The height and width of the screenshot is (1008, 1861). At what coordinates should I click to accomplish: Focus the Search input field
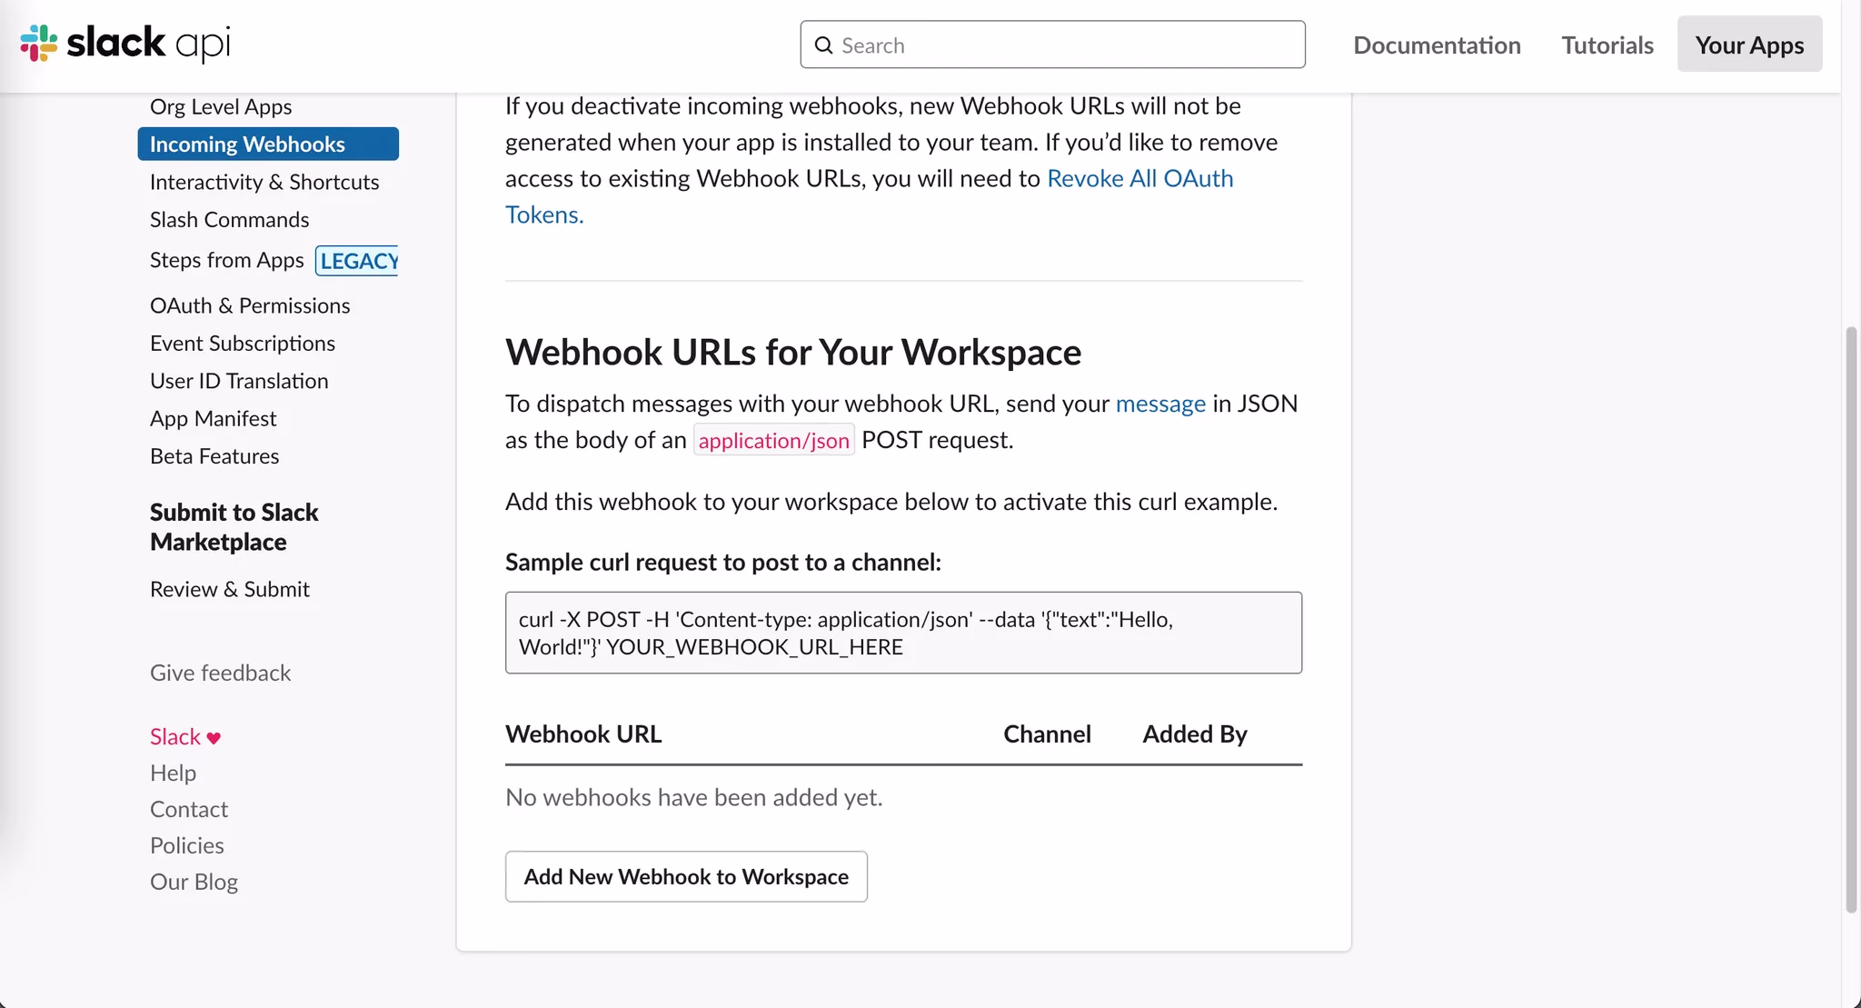[x=1052, y=45]
